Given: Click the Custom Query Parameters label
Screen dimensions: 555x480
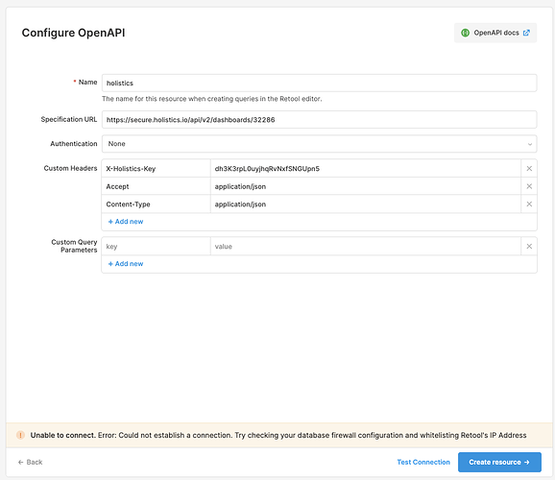Looking at the screenshot, I should (74, 246).
